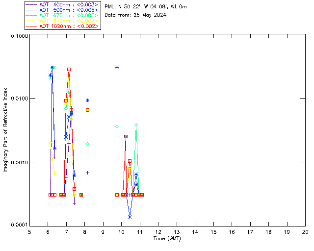The image size is (314, 251).
Task: Select the AOT 1020nm red legend entry
Action: pyautogui.click(x=62, y=26)
